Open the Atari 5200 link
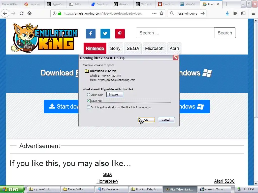This screenshot has height=193, width=258. click(224, 181)
